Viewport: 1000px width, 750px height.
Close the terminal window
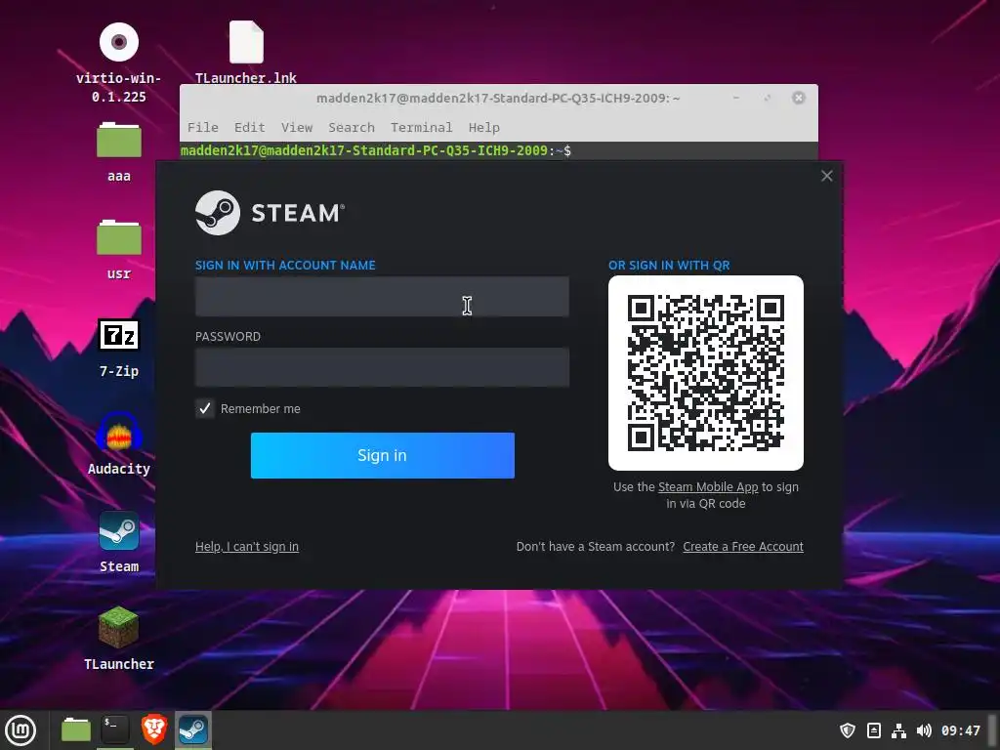tap(799, 98)
